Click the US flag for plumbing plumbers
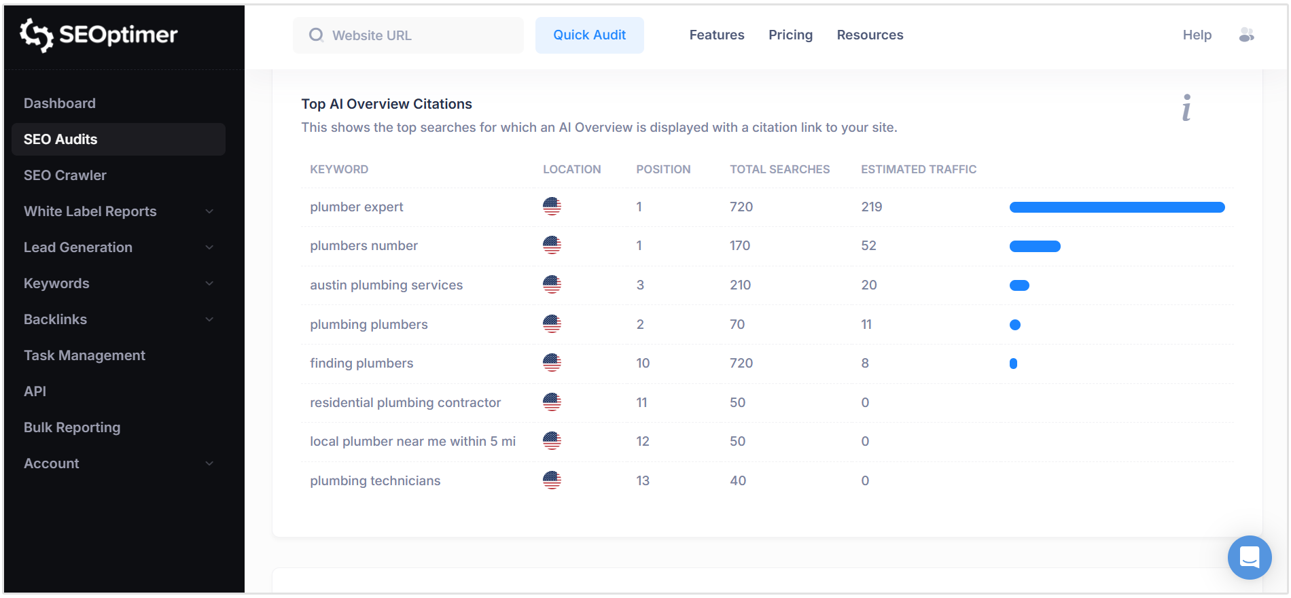The width and height of the screenshot is (1291, 598). 552,324
